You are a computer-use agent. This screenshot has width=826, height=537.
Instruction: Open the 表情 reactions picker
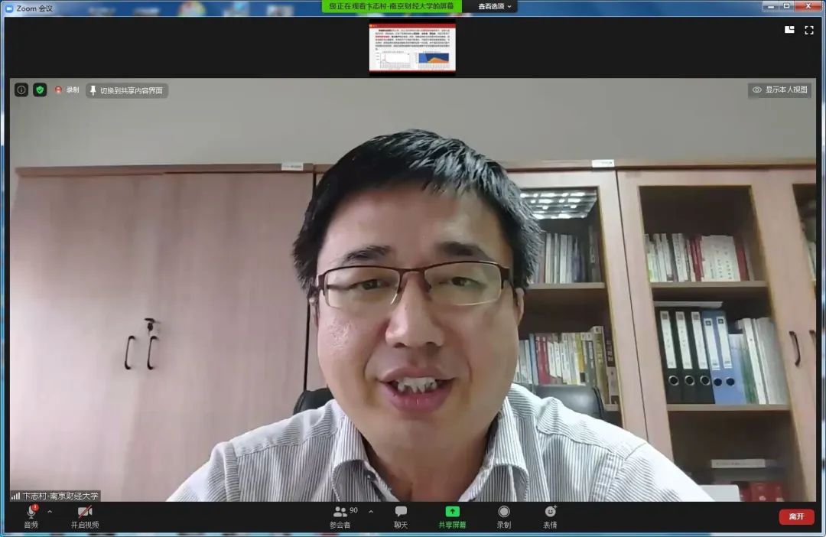click(550, 516)
